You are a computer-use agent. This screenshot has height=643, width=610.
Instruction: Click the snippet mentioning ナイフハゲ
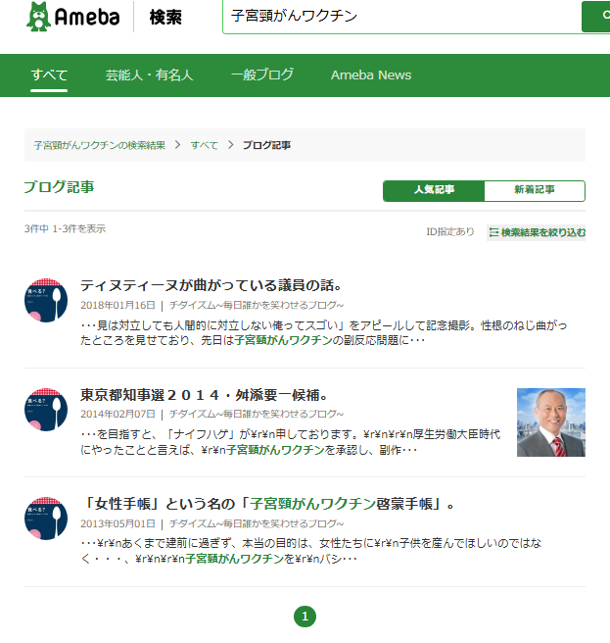pos(291,442)
